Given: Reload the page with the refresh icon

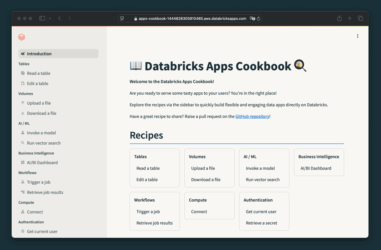Looking at the screenshot, I should coord(258,19).
